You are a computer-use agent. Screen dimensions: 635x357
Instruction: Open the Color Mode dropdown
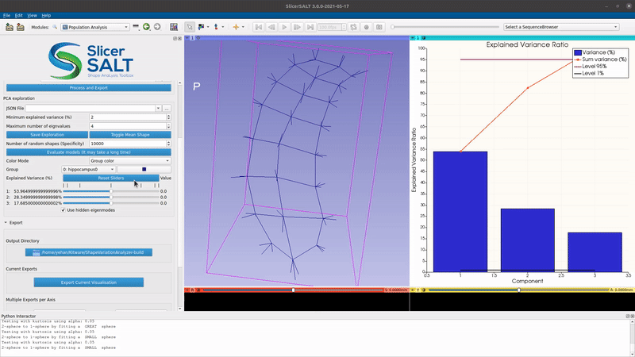(129, 160)
